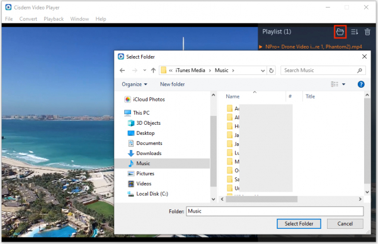Open the address bar path dropdown
Image resolution: width=378 pixels, height=244 pixels.
[x=263, y=71]
